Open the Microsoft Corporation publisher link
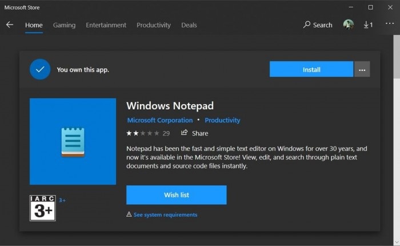Viewport: 400px width, 246px height. 160,120
